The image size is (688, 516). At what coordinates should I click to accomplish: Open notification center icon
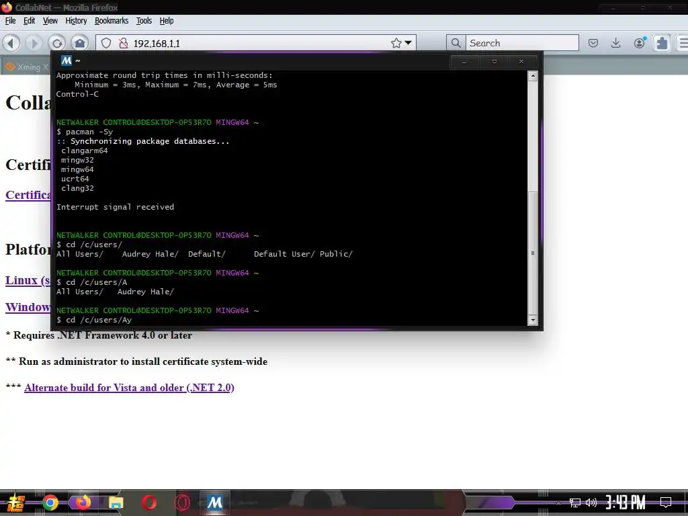[666, 503]
